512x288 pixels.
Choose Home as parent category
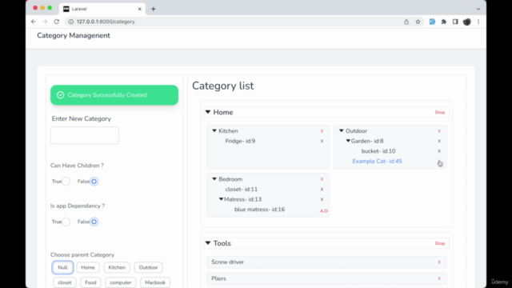(88, 267)
